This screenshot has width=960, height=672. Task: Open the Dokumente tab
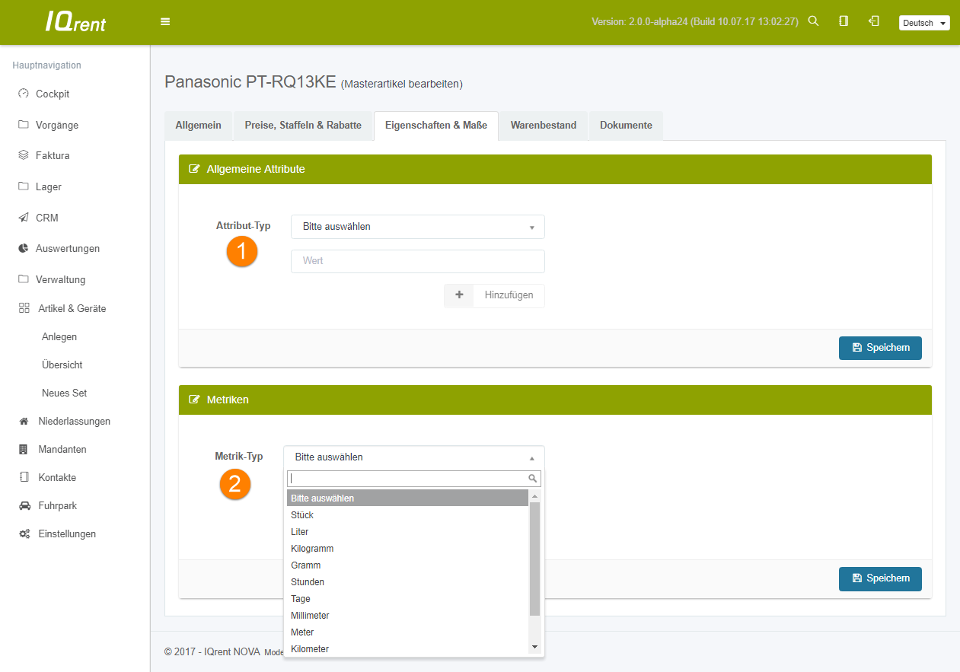pyautogui.click(x=626, y=126)
